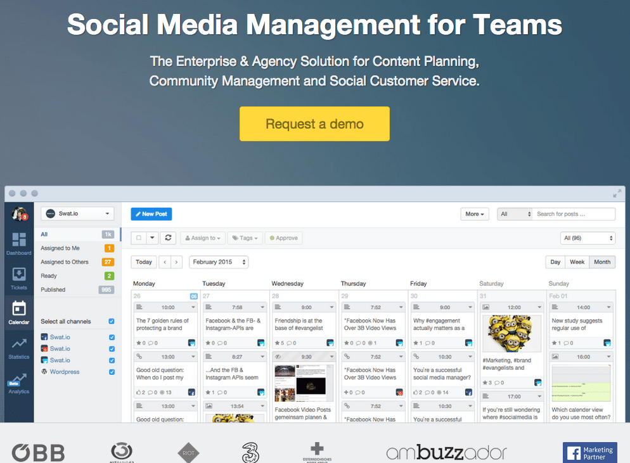Click the Google+ channel icon of second Swat.io

[x=44, y=348]
